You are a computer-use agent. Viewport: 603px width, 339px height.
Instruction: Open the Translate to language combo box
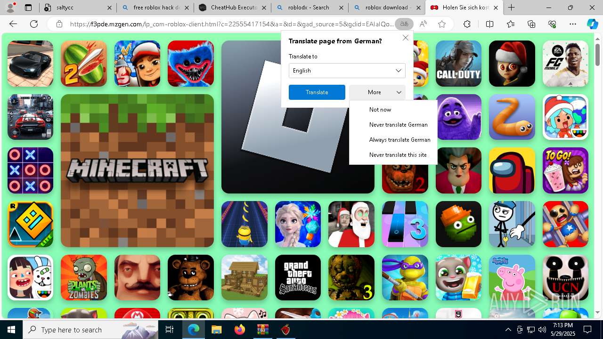click(347, 71)
